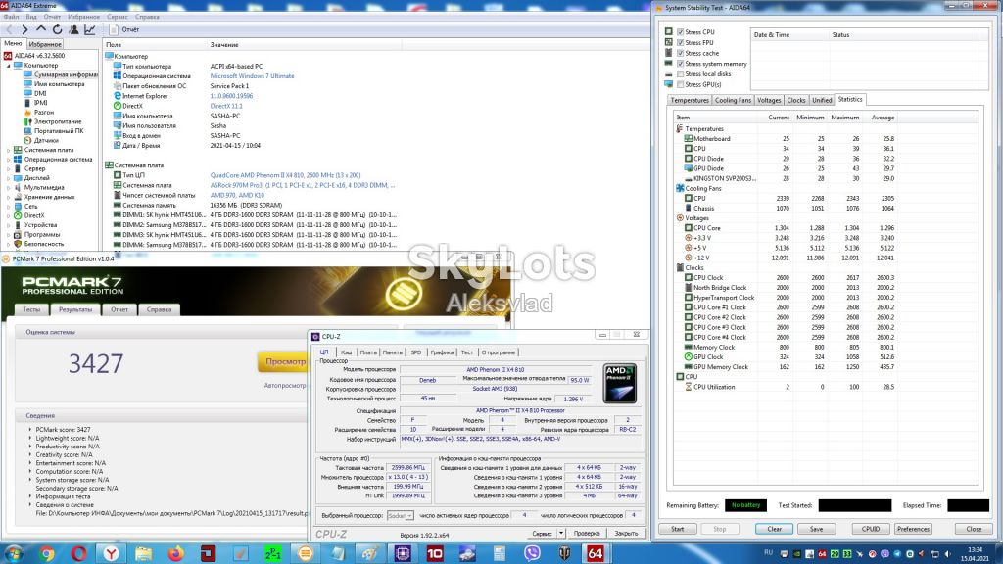This screenshot has height=564, width=1003.
Task: Select Разгон overclock item in tree
Action: tap(44, 112)
